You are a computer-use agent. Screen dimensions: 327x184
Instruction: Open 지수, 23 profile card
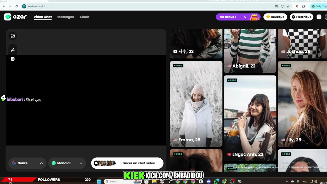pyautogui.click(x=196, y=43)
